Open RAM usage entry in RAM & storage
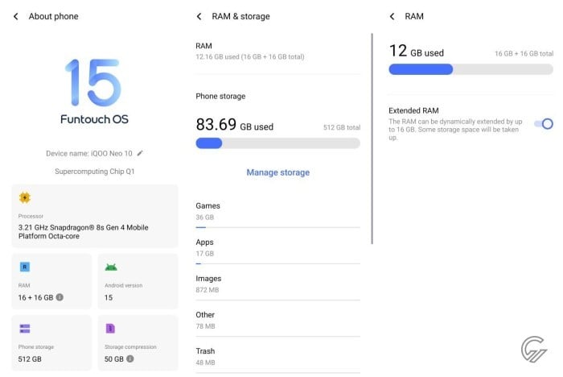Screen dimensions: 563x377 point(278,52)
